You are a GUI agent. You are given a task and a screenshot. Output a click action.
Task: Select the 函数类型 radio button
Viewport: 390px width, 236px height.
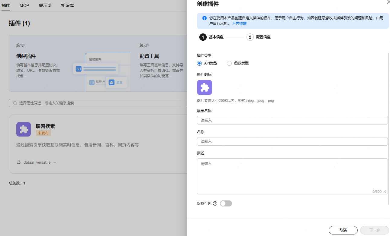pos(229,63)
